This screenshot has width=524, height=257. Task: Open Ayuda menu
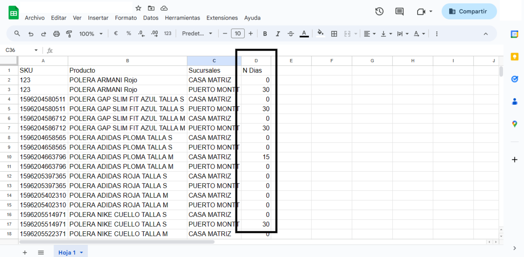(252, 18)
